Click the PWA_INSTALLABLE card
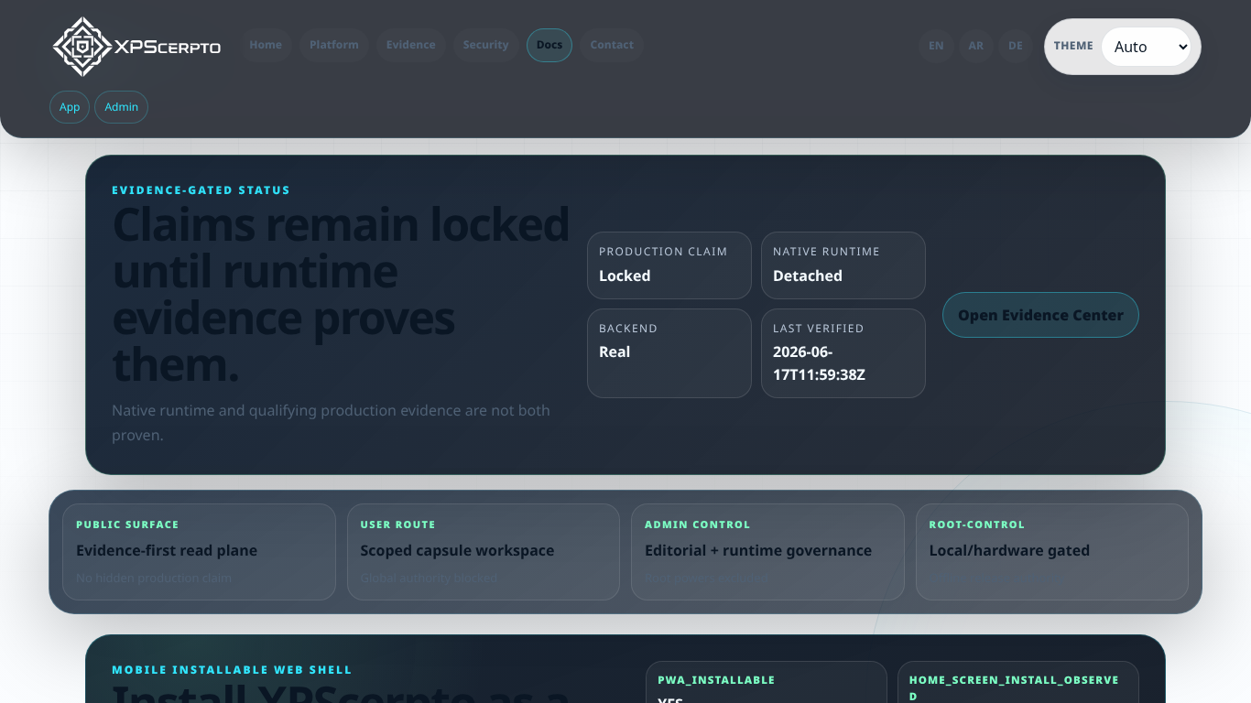This screenshot has height=703, width=1251. 767,682
